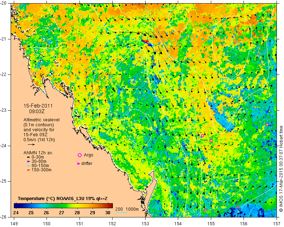The image size is (284, 227).
Task: Click the red 150-300m arrow legend symbol
Action: pyautogui.click(x=28, y=170)
